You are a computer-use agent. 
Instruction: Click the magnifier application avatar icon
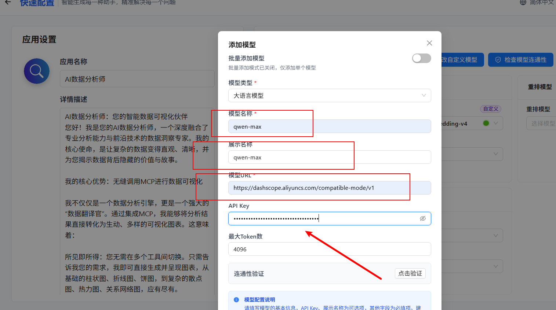(37, 71)
